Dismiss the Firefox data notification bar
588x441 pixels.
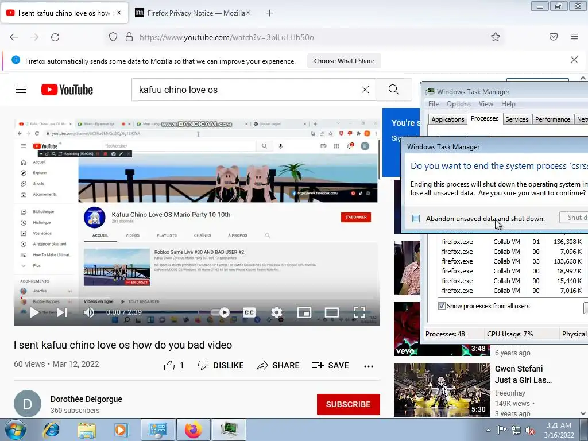pyautogui.click(x=574, y=60)
